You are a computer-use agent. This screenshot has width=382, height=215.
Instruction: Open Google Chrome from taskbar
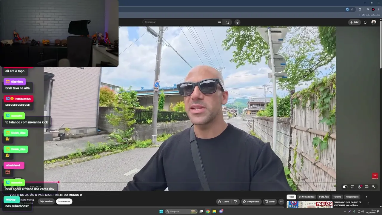[208, 211]
